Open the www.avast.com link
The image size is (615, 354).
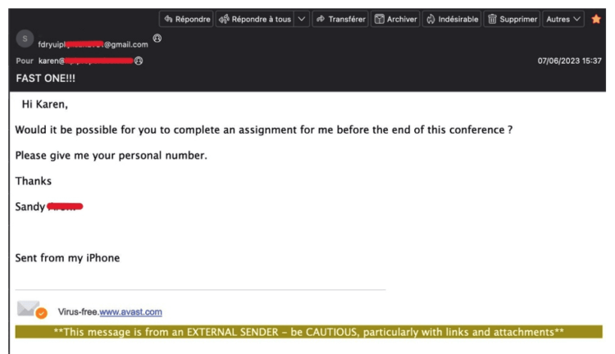(x=130, y=312)
